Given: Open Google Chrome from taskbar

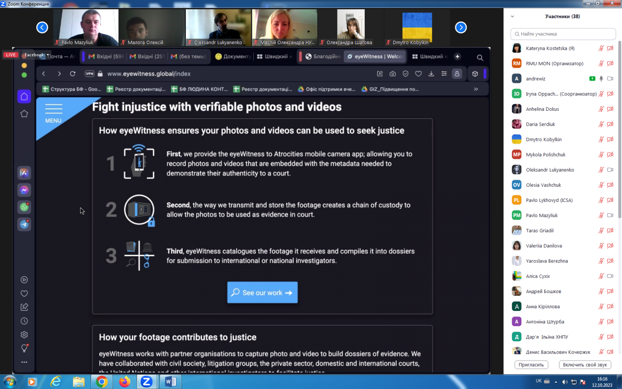Looking at the screenshot, I should (102, 382).
